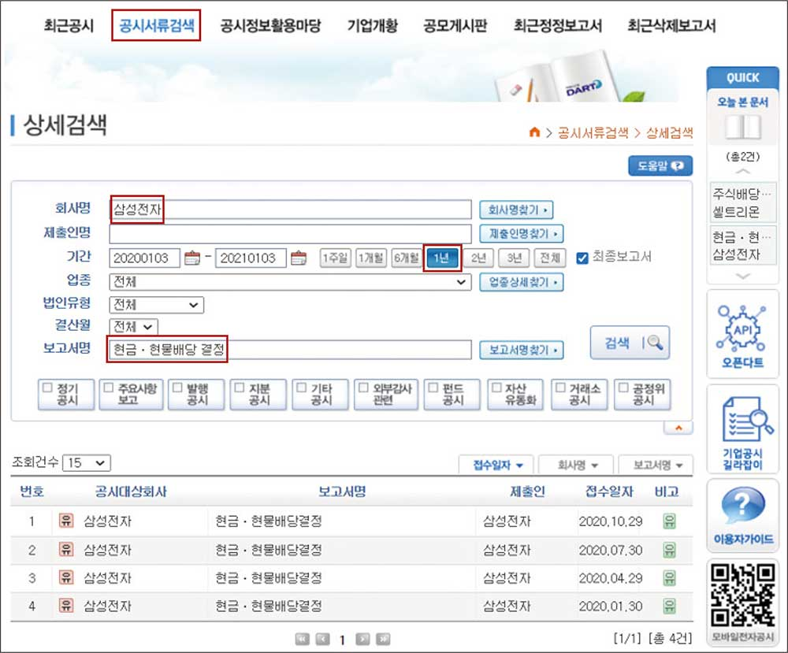The width and height of the screenshot is (788, 653).
Task: Check the 외부감사관련 filter
Action: pos(363,388)
